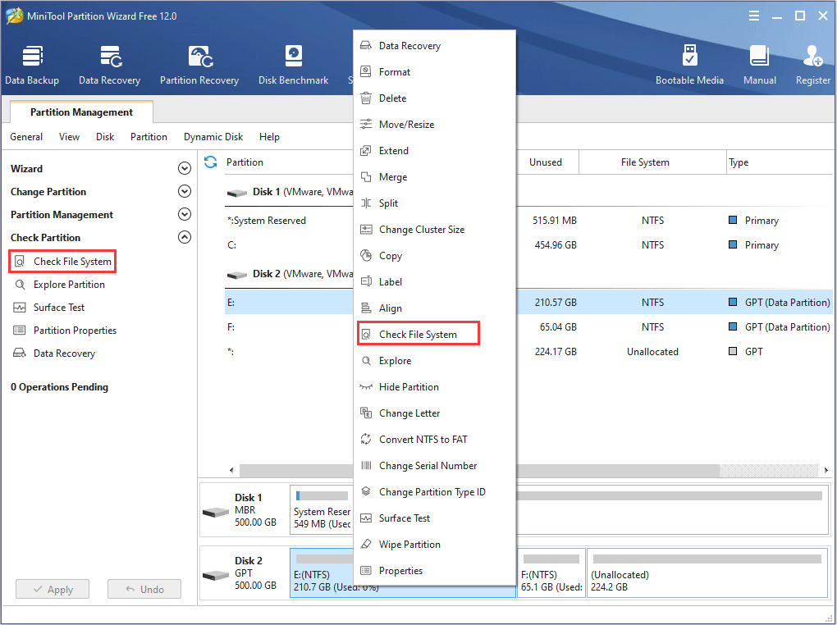Click the Hide Partition icon
837x625 pixels.
pos(366,387)
